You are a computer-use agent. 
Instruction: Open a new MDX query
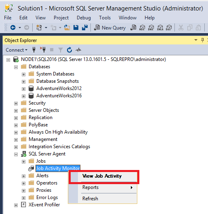(142, 27)
